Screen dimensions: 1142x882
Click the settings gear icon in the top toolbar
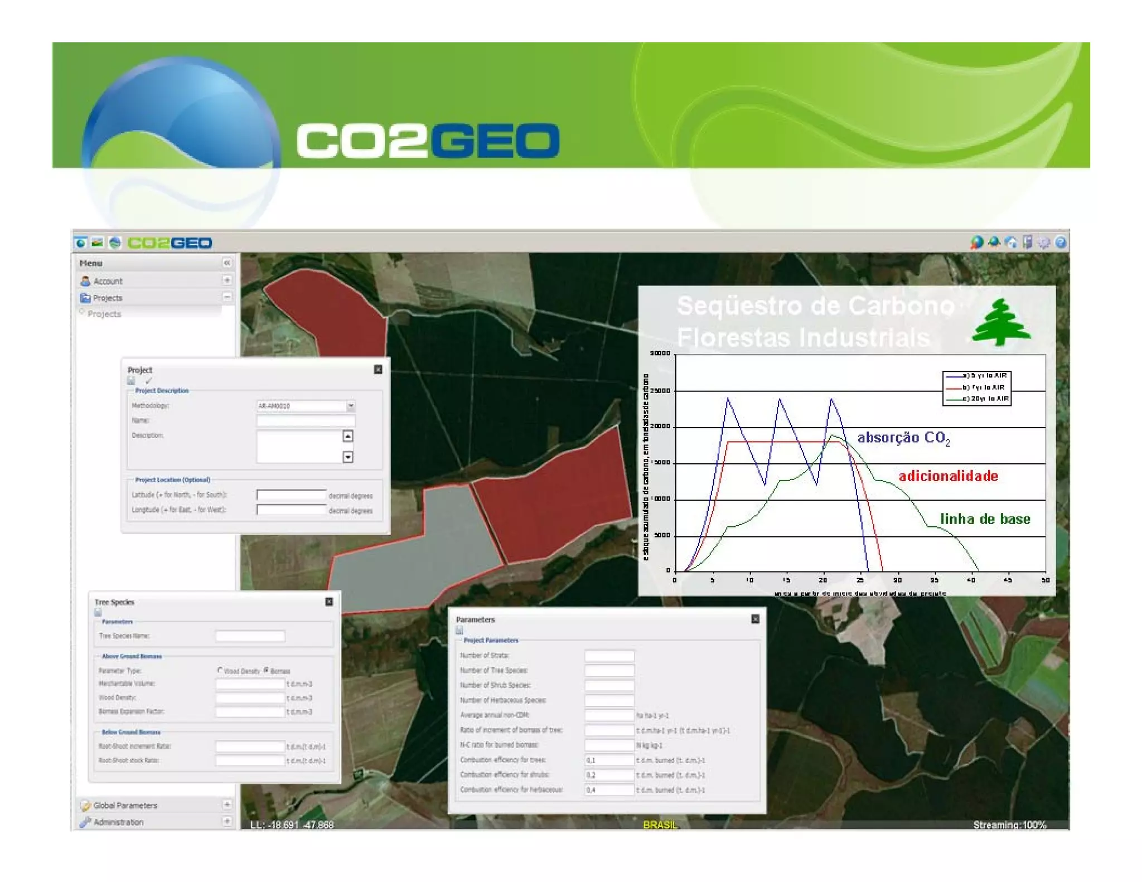click(1044, 242)
